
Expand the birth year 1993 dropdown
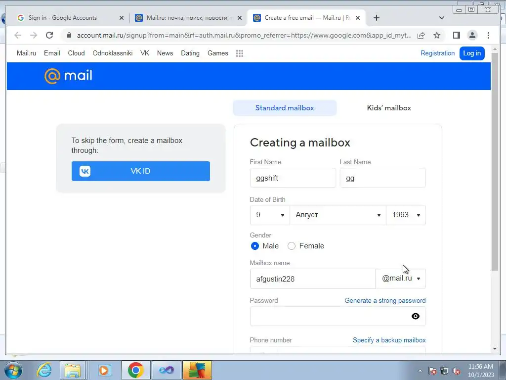[406, 215]
